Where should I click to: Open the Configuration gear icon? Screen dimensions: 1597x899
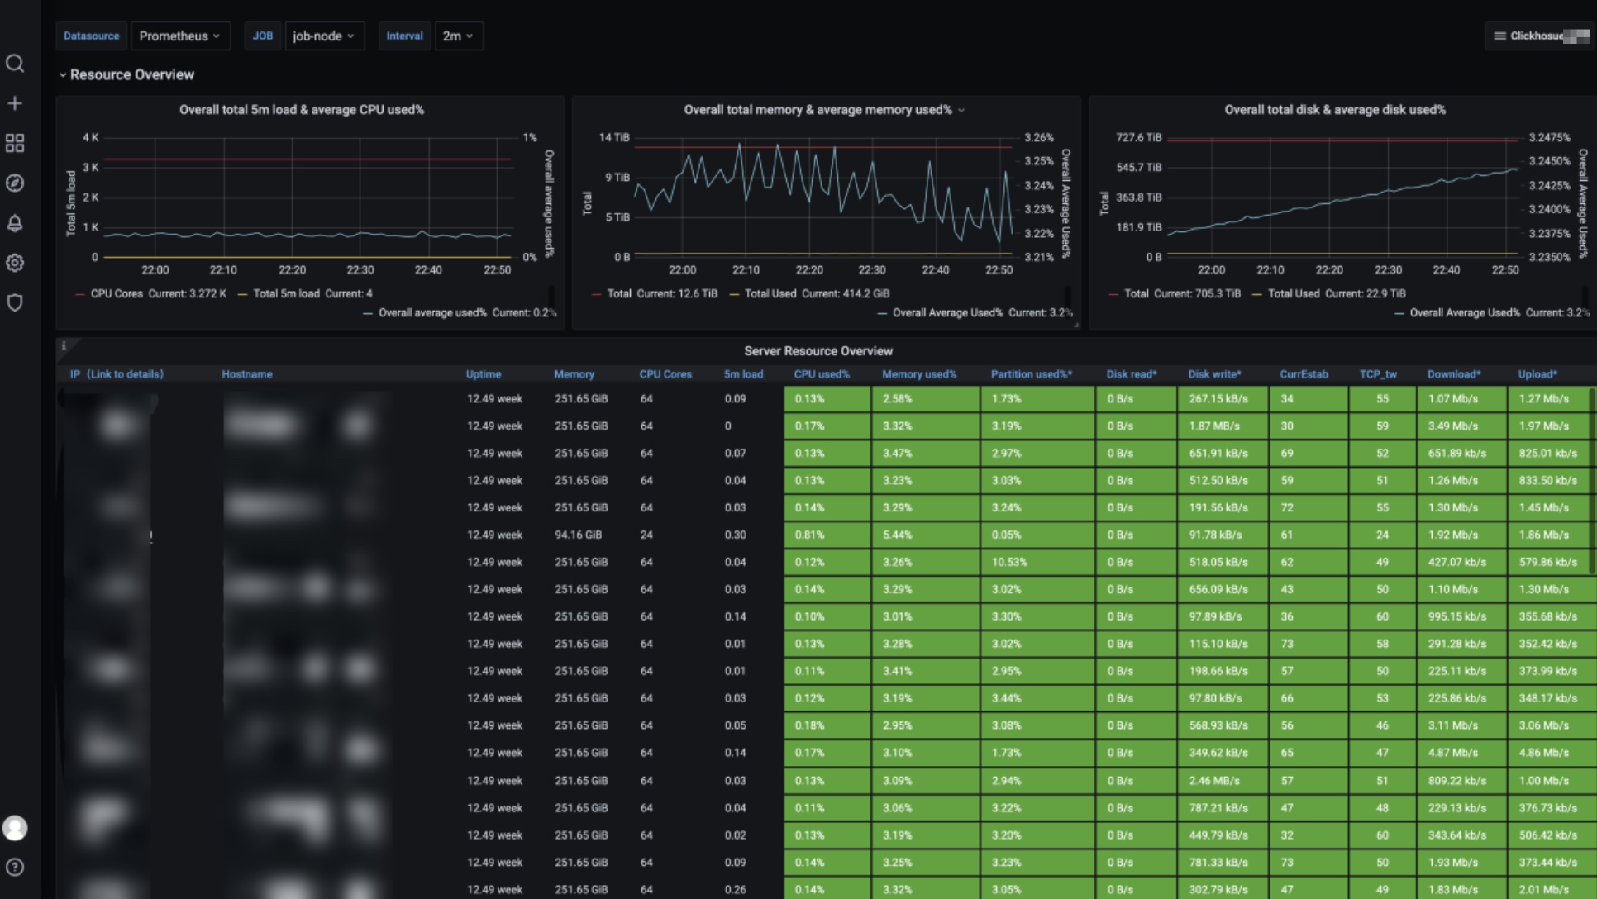(15, 263)
